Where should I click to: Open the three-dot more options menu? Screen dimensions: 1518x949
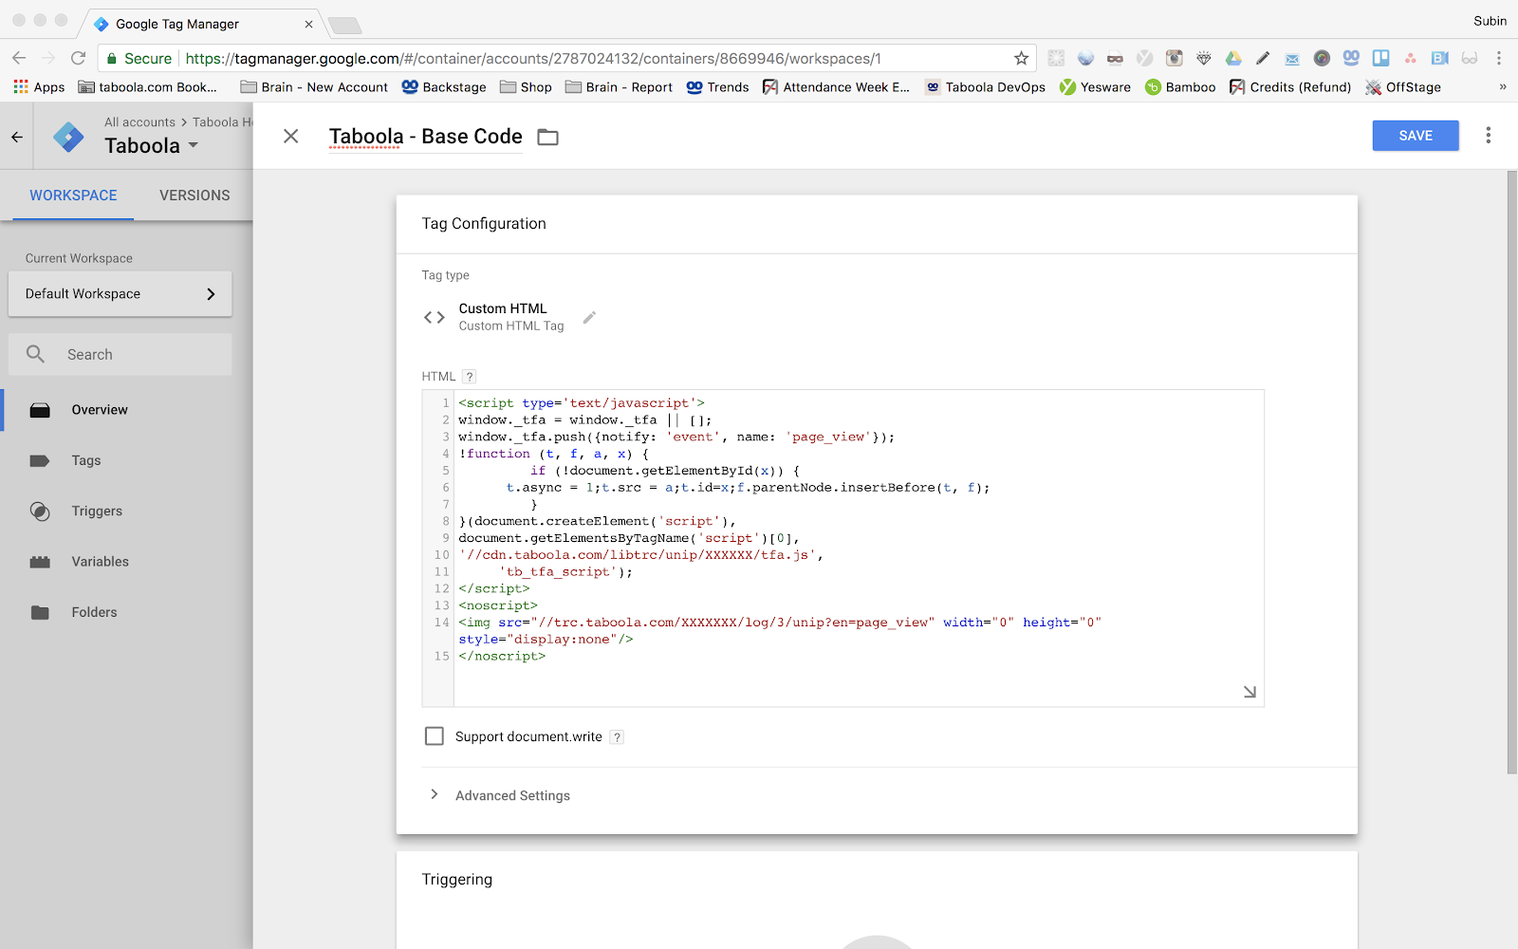click(x=1488, y=136)
